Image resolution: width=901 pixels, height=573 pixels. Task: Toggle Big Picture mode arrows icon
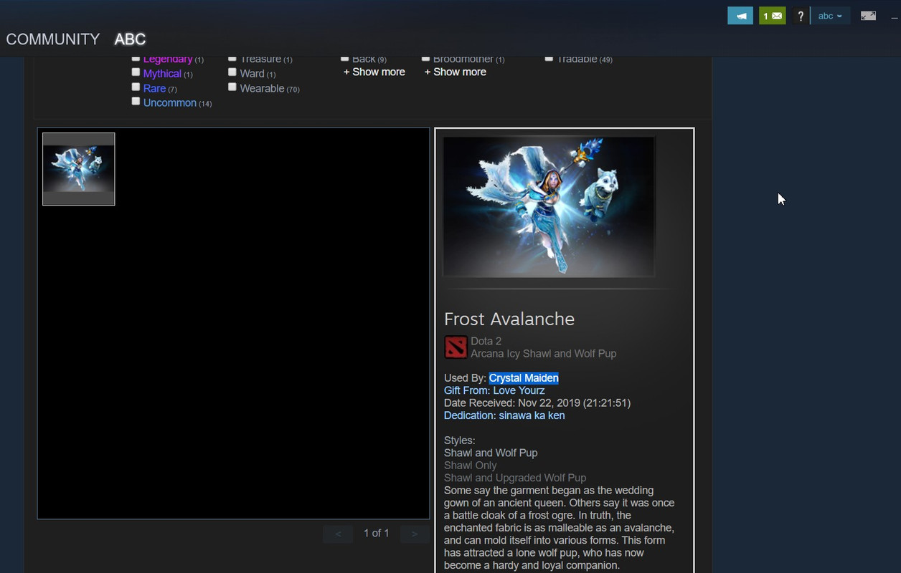(x=868, y=16)
